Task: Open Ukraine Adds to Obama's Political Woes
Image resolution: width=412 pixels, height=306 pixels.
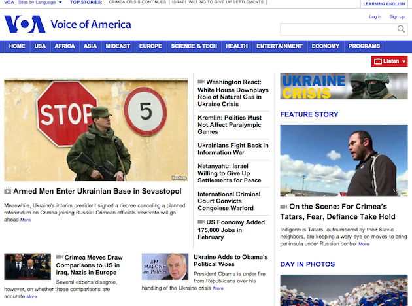Action: [231, 261]
